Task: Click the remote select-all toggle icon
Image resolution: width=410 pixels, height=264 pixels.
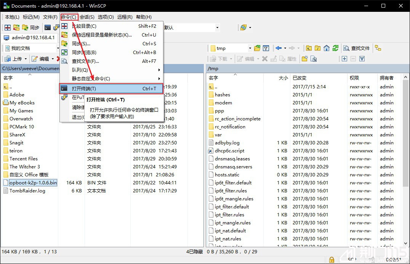Action: pos(362,59)
